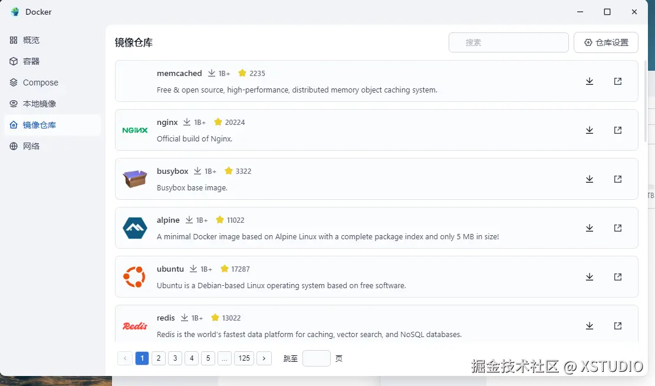Viewport: 655px width, 386px height.
Task: Open the 本地镜像 local images section
Action: [52, 104]
